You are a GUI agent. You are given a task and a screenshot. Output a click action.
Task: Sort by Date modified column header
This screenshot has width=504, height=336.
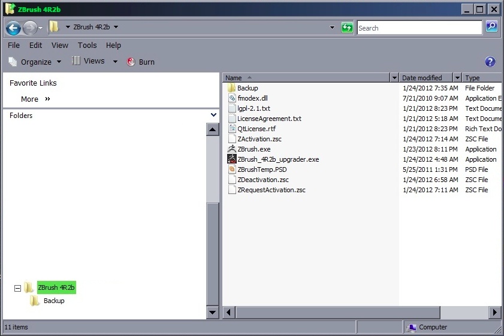[426, 78]
